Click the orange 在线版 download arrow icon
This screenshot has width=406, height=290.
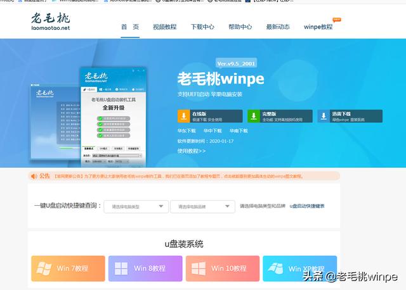184,116
